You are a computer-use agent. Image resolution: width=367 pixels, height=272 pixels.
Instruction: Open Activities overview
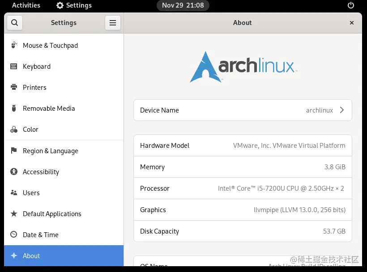pos(26,5)
